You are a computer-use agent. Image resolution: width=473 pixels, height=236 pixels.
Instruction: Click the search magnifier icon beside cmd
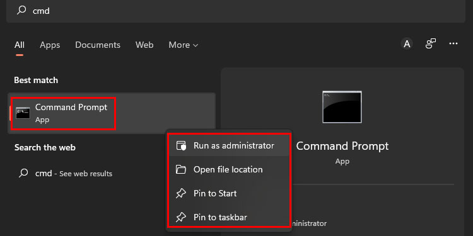click(x=21, y=10)
